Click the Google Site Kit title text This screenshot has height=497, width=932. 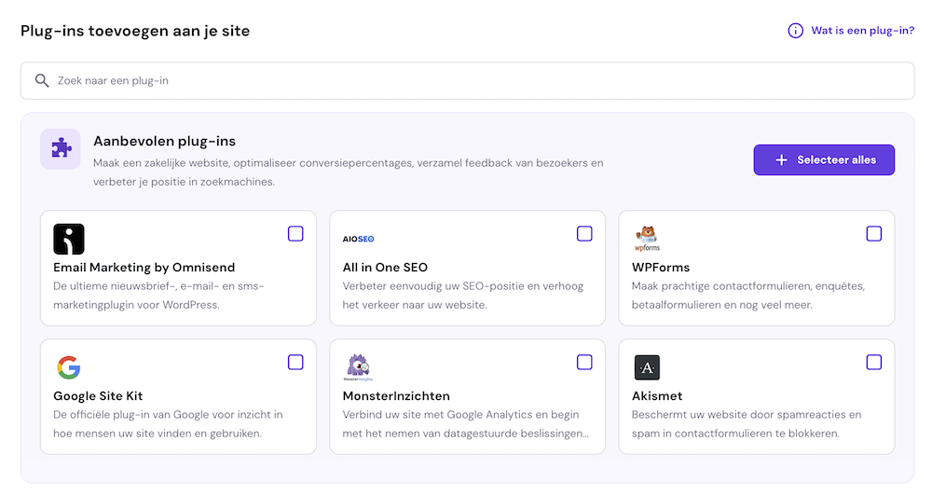pyautogui.click(x=98, y=396)
